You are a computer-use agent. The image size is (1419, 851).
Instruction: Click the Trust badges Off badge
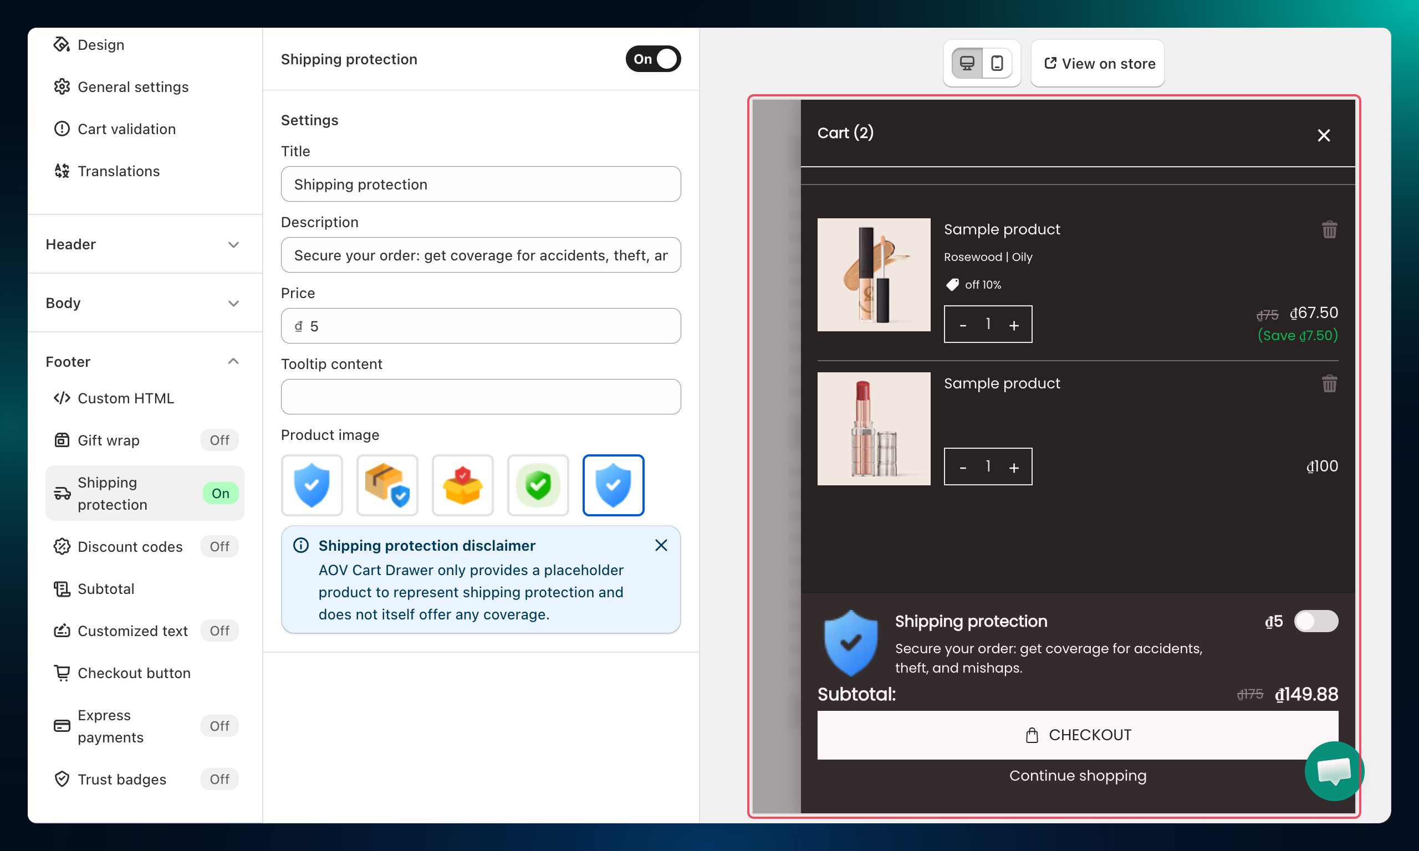[x=220, y=780]
